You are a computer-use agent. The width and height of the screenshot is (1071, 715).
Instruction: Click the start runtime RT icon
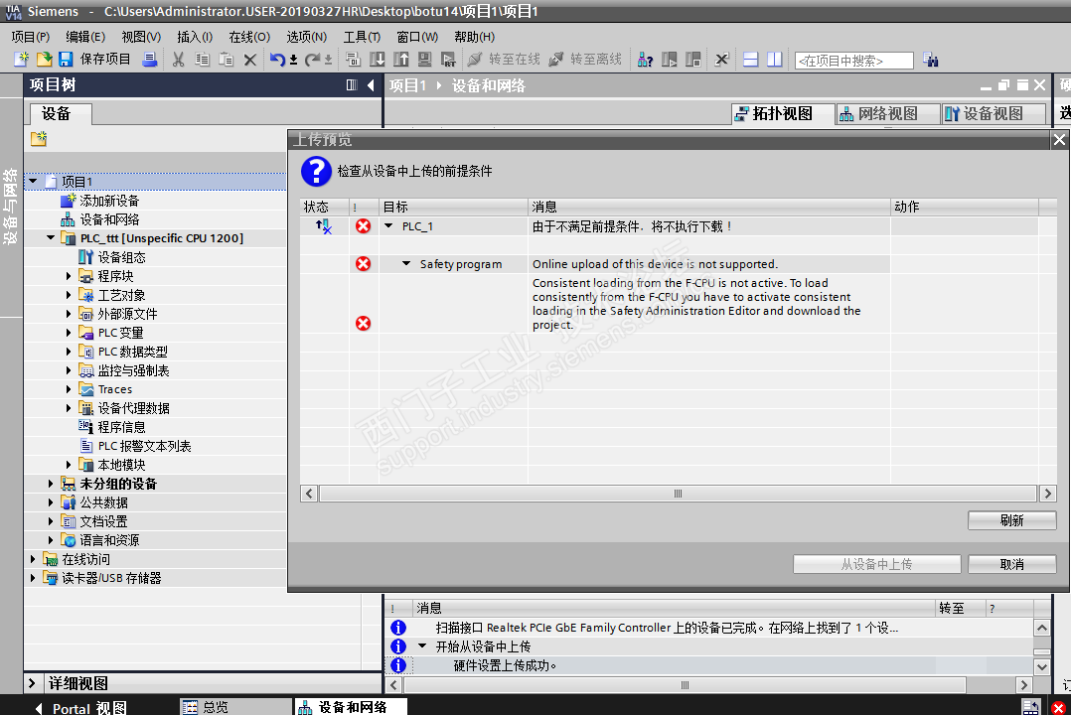(x=449, y=60)
